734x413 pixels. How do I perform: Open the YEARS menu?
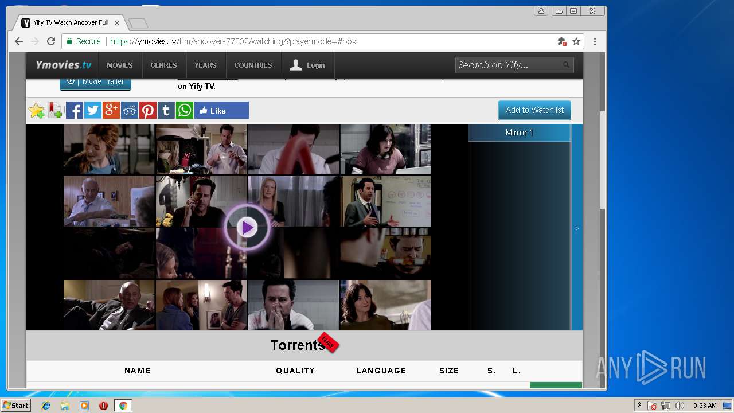pos(205,65)
